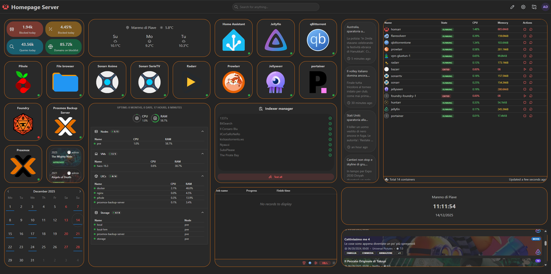This screenshot has height=274, width=551.
Task: Select day 14 in the calendar
Action: [77, 220]
